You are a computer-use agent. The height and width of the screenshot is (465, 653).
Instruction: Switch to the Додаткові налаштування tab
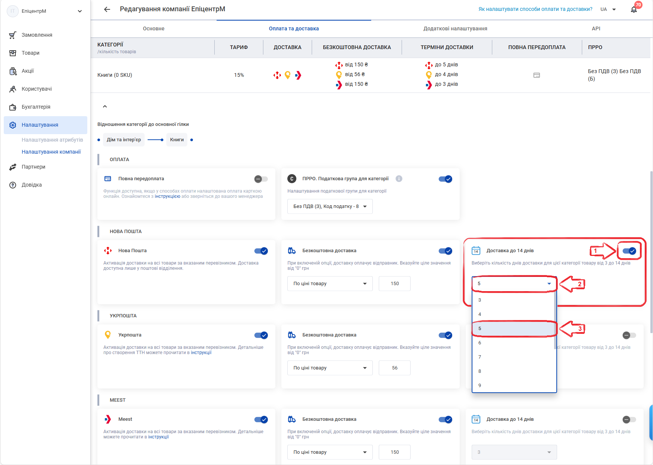pyautogui.click(x=455, y=29)
